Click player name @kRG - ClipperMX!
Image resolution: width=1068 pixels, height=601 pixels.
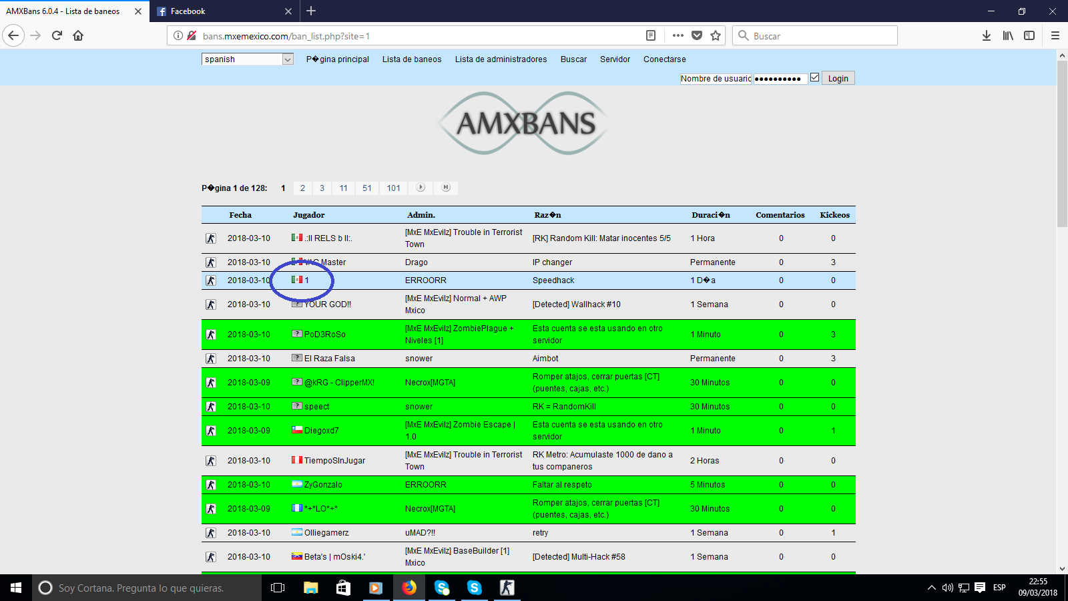click(x=339, y=383)
